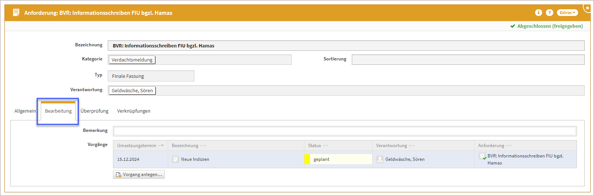Open the Extras dropdown menu

(567, 13)
